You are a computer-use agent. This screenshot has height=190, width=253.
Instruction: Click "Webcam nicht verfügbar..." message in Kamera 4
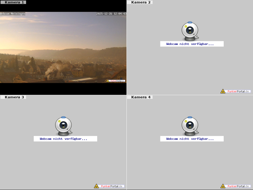190,139
